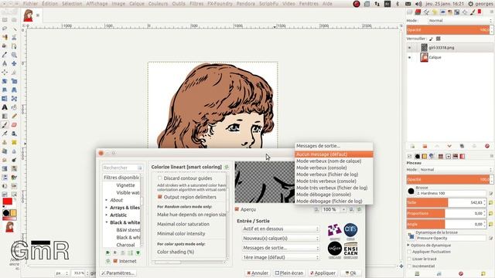Click the CNRS logo in G'MIC dialog
The width and height of the screenshot is (495, 278).
point(350,231)
